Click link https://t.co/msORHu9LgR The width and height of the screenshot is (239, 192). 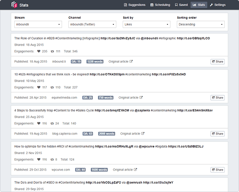coord(114,147)
